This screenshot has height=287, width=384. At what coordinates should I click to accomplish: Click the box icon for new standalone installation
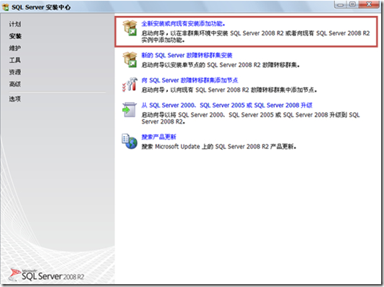click(x=129, y=27)
